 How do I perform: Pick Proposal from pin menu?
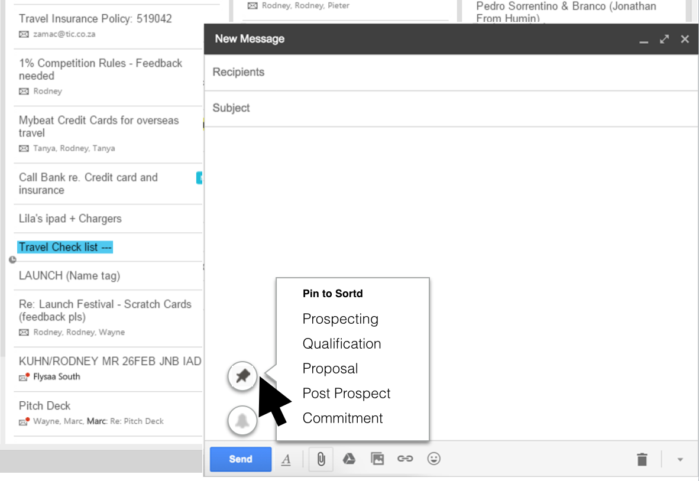[x=330, y=369]
